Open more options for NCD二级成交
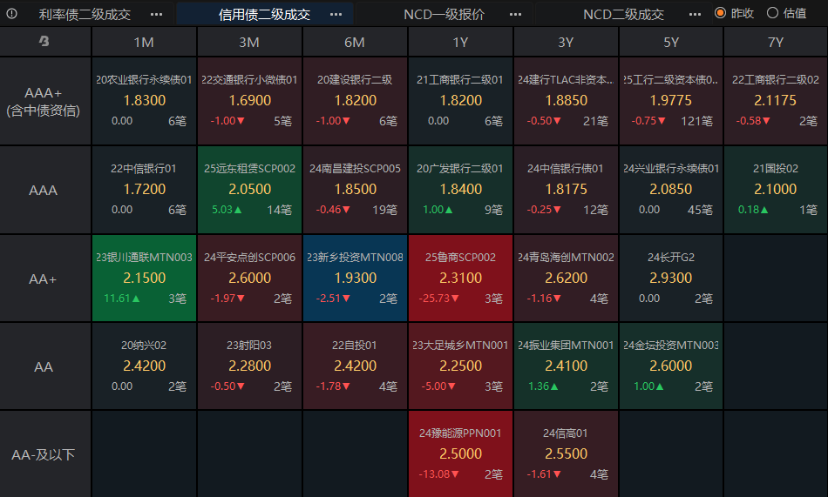This screenshot has width=828, height=497. coord(695,14)
